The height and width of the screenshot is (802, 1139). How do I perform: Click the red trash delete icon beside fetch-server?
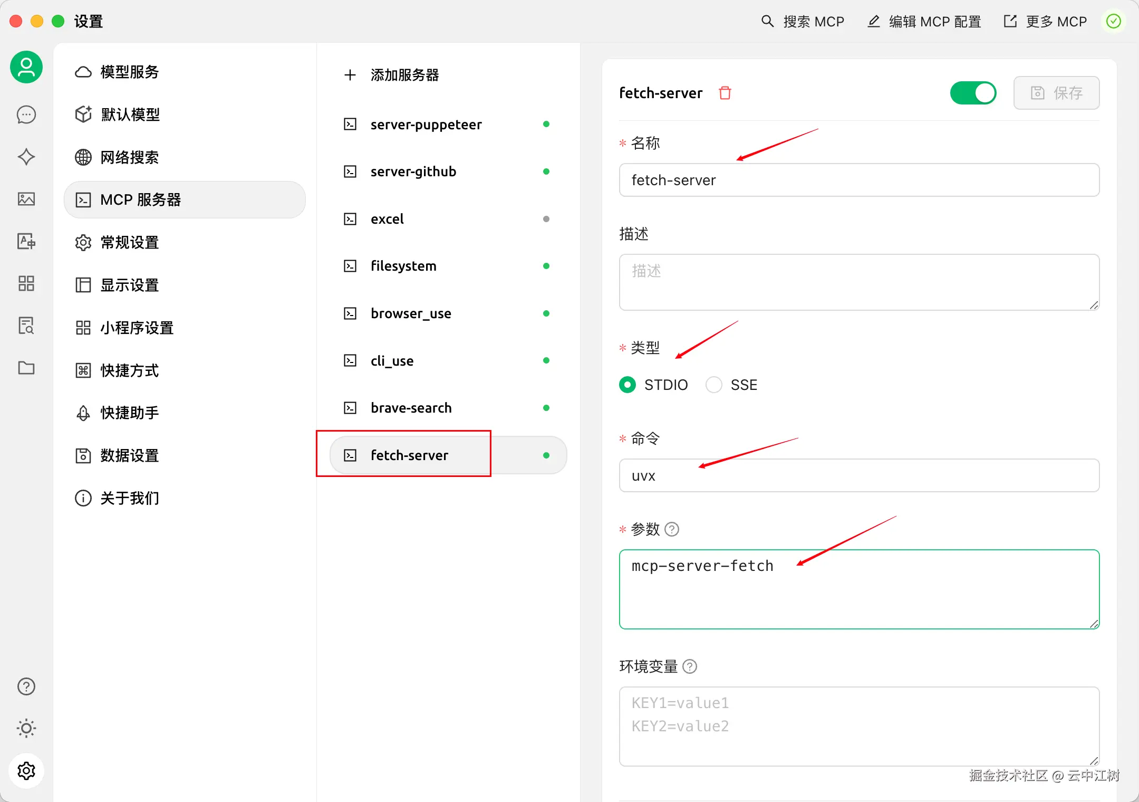tap(725, 93)
